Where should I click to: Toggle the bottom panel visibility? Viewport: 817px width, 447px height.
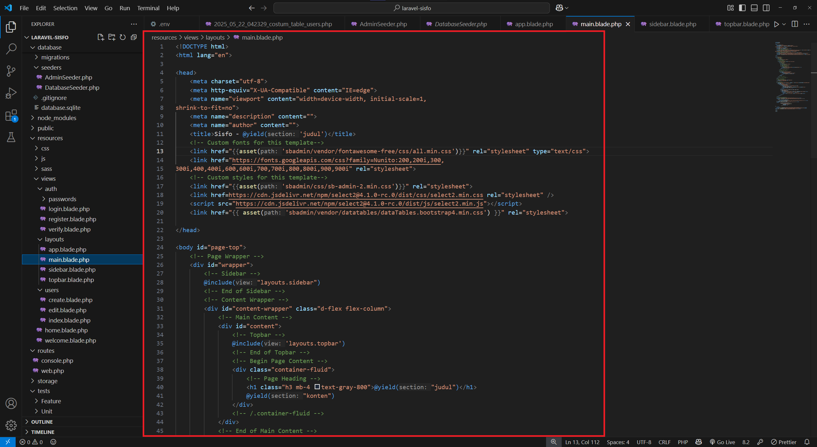(754, 8)
